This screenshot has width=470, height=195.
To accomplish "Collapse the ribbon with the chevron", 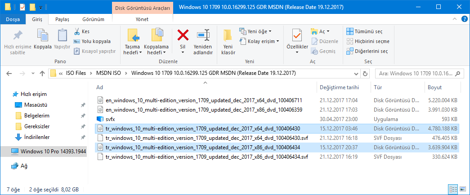I will click(x=454, y=19).
